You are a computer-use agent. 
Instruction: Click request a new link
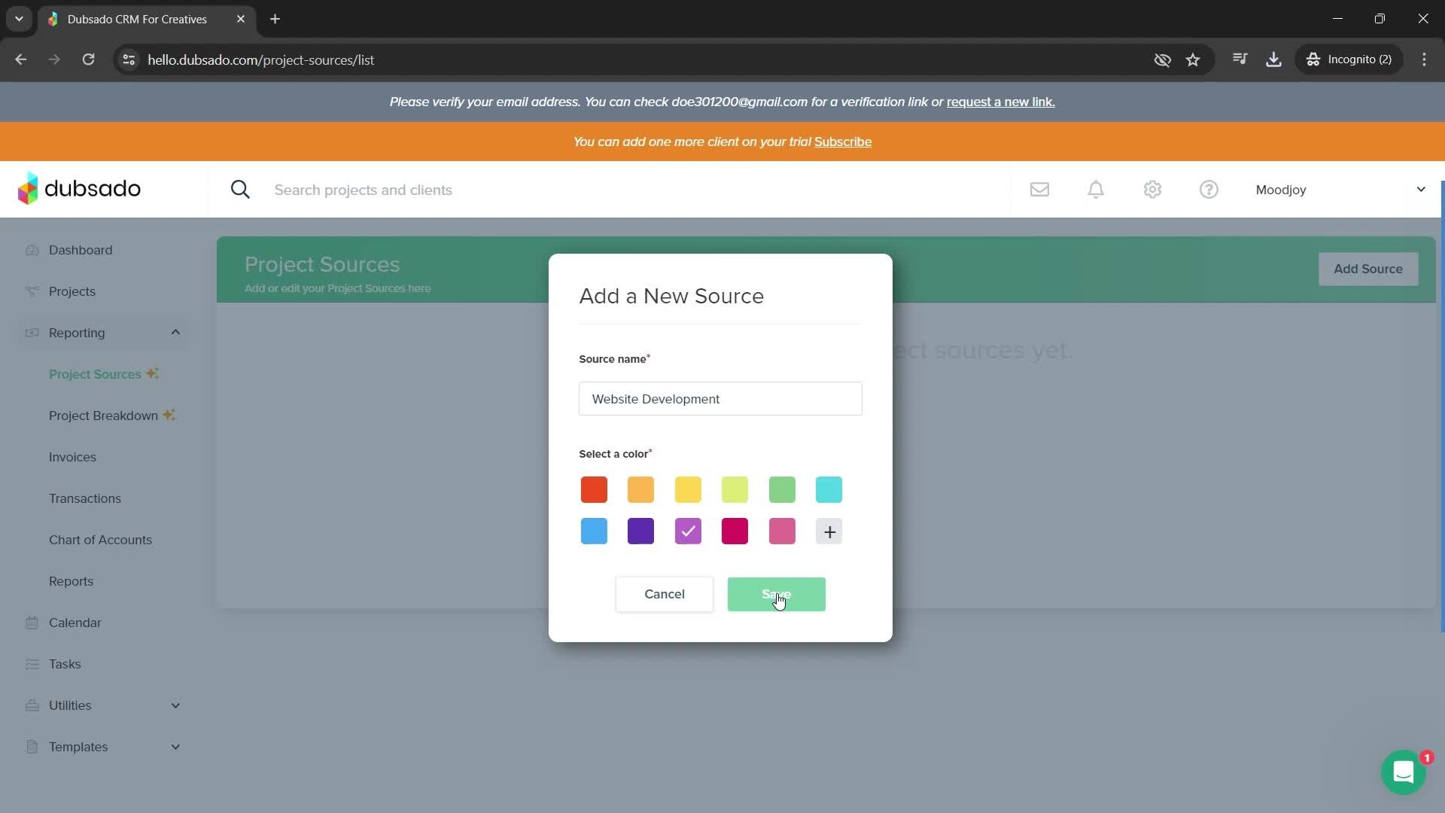point(1000,102)
